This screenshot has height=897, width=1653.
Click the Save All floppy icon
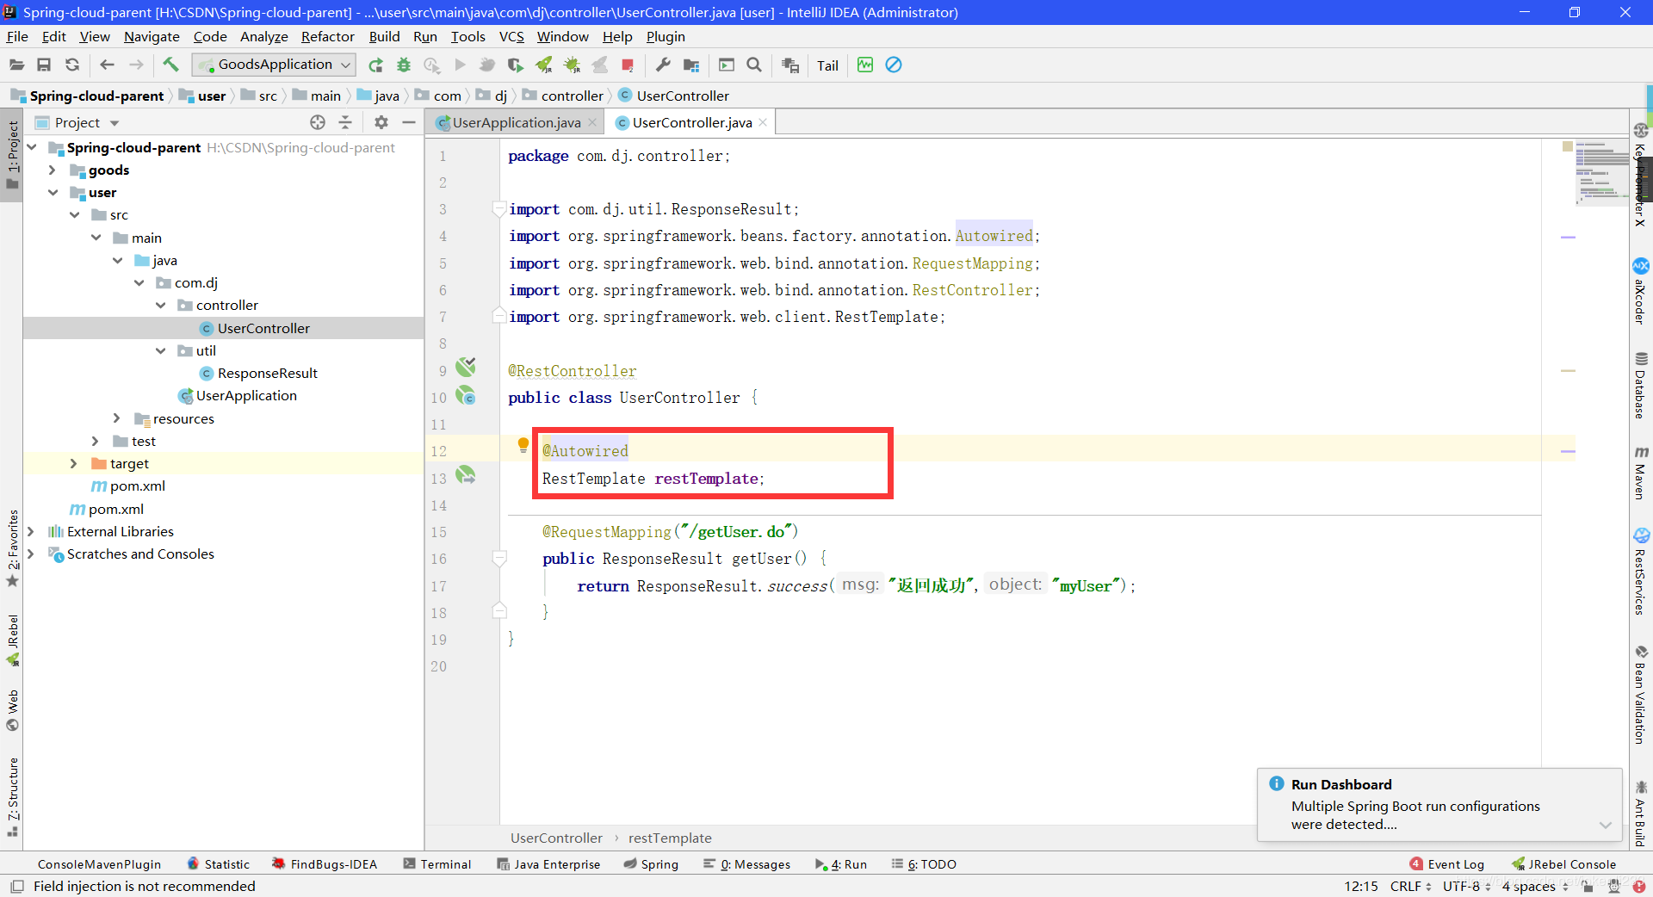pyautogui.click(x=44, y=65)
